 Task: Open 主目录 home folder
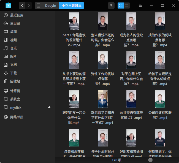(x=28, y=23)
